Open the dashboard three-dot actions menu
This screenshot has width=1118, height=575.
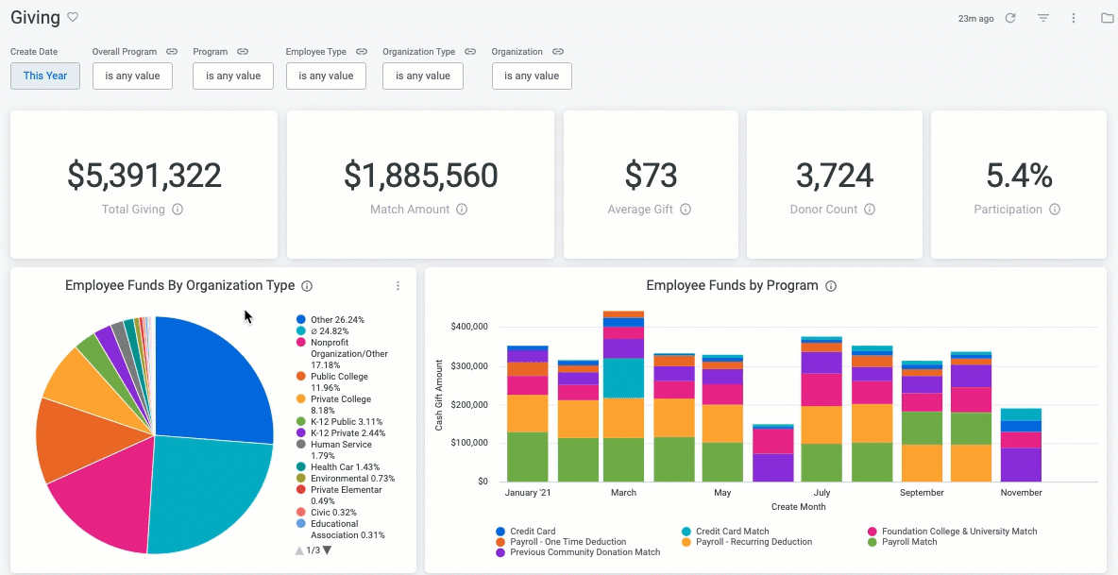click(x=1074, y=19)
